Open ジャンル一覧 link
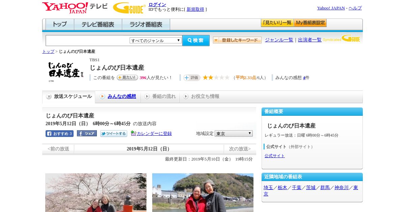Viewport: 405px width, 212px height. pos(279,40)
